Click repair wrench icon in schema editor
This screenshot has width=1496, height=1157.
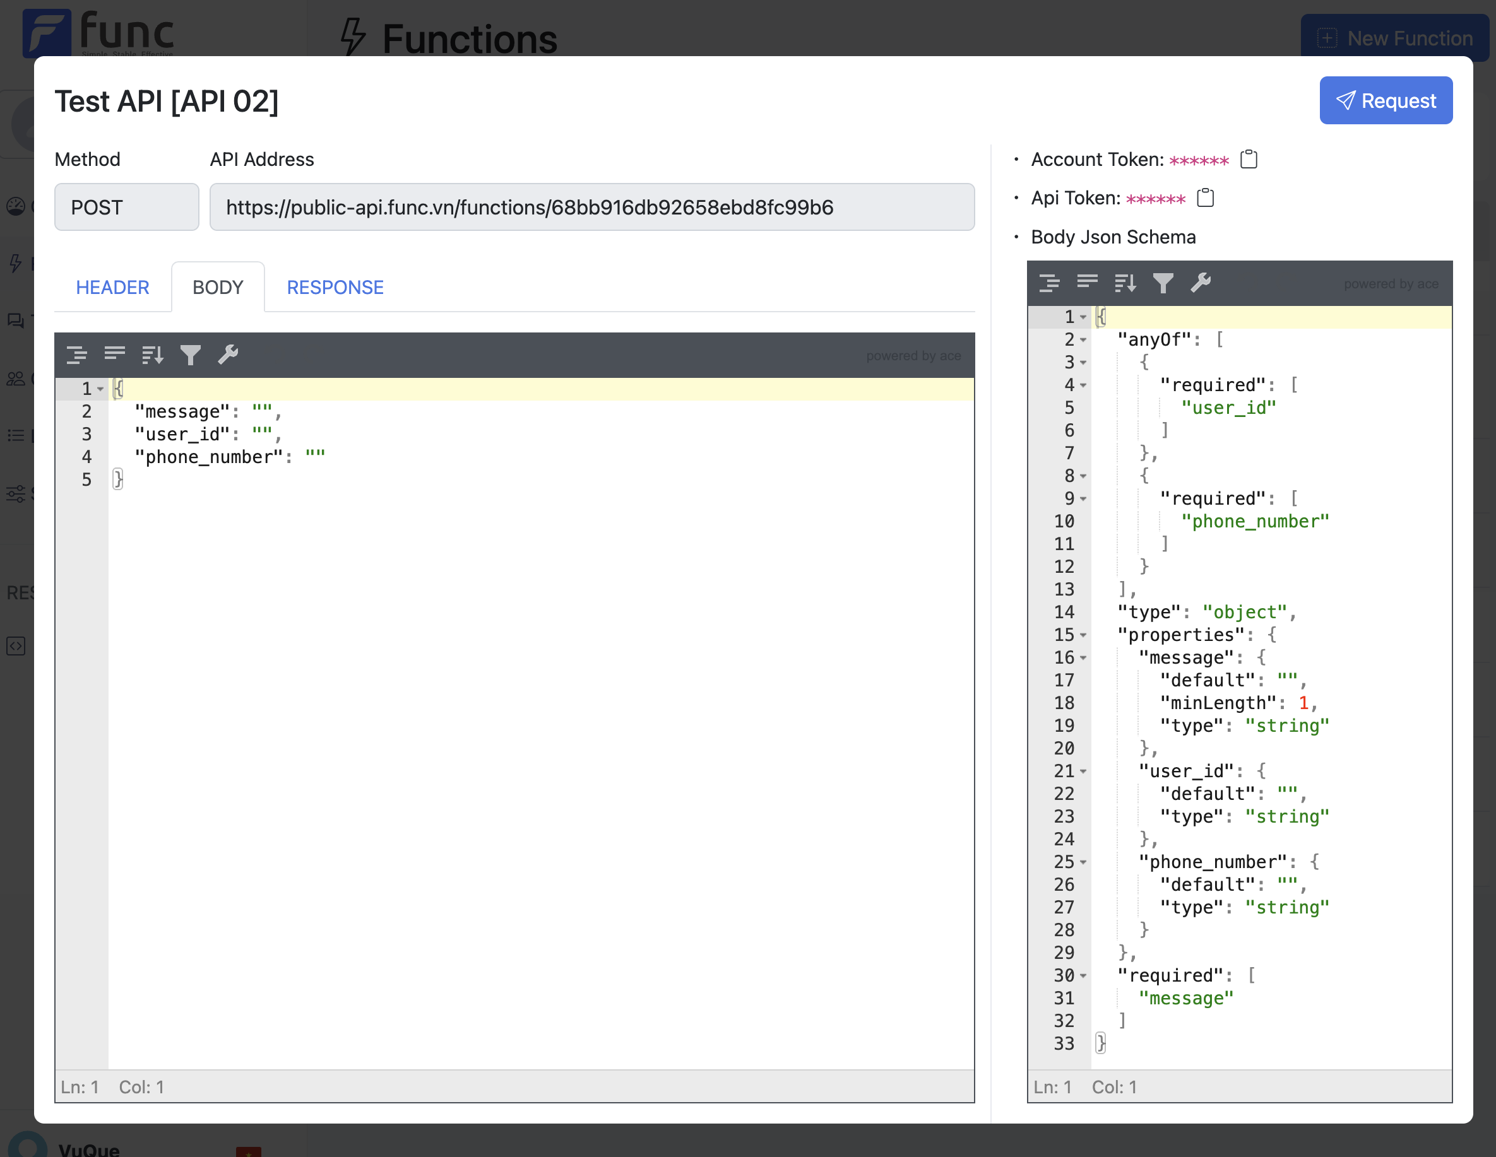pos(1201,283)
